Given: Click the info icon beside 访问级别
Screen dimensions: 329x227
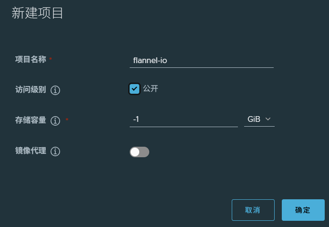Looking at the screenshot, I should pyautogui.click(x=55, y=90).
